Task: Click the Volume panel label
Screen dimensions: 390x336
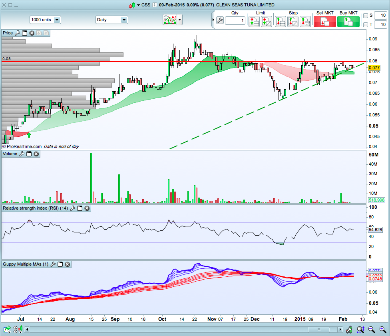Action: coord(10,154)
